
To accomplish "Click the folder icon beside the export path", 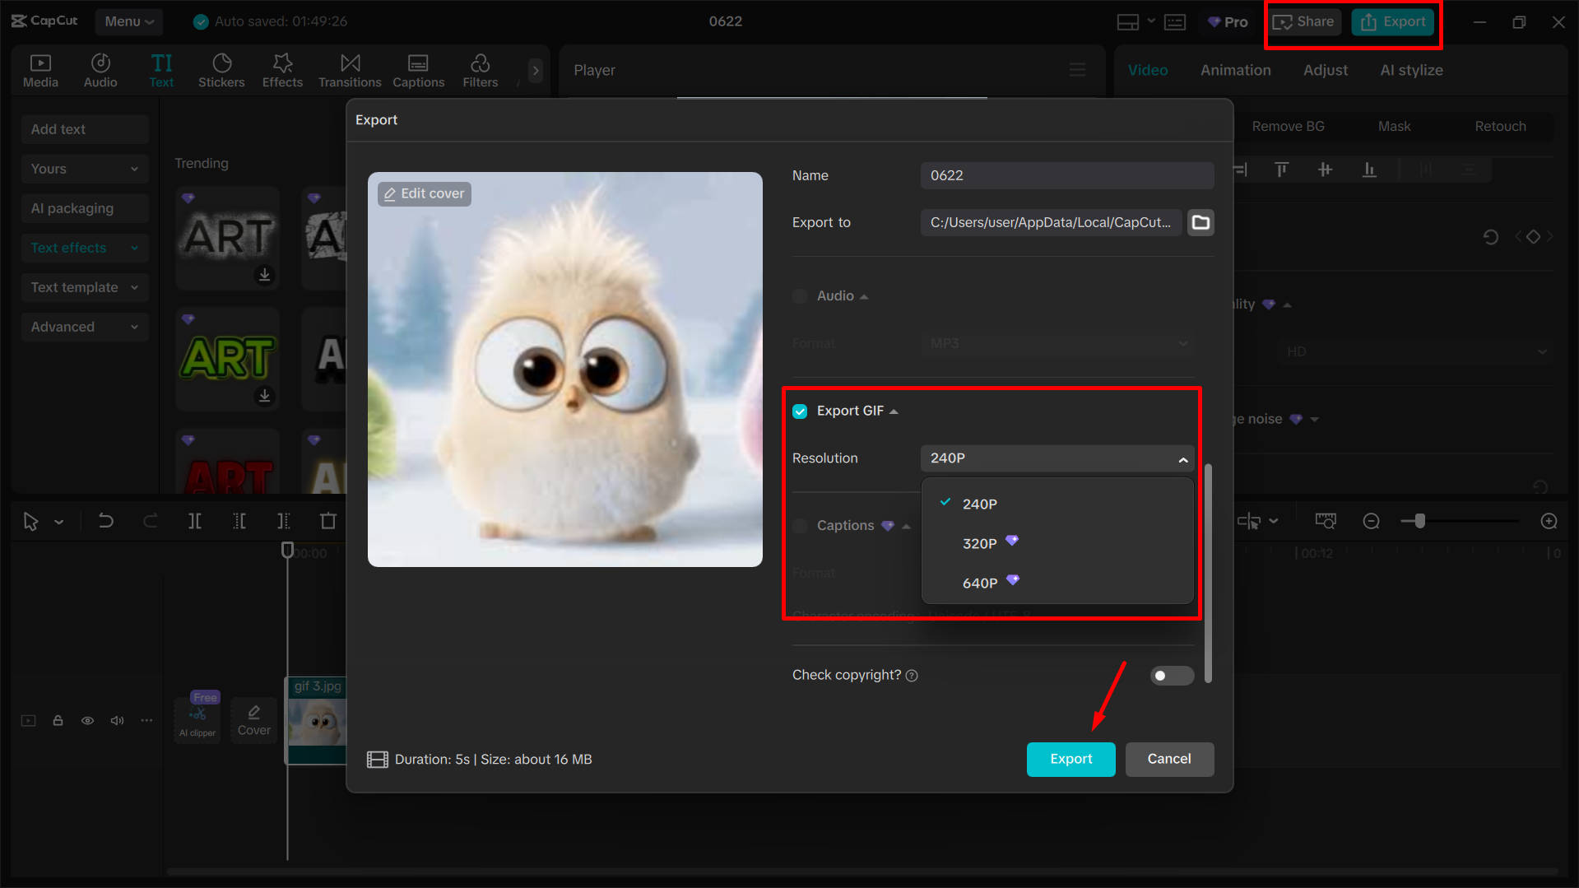I will coord(1201,222).
